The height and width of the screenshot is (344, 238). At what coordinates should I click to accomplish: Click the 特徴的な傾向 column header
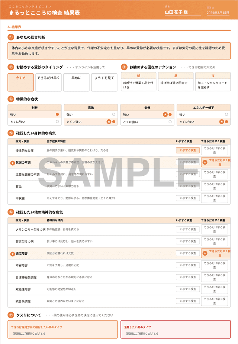coord(54,220)
